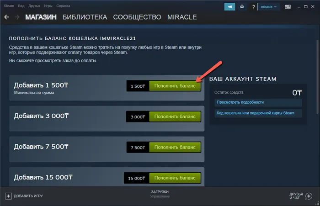This screenshot has width=320, height=206.
Task: Click the back navigation arrow
Action: coord(6,17)
